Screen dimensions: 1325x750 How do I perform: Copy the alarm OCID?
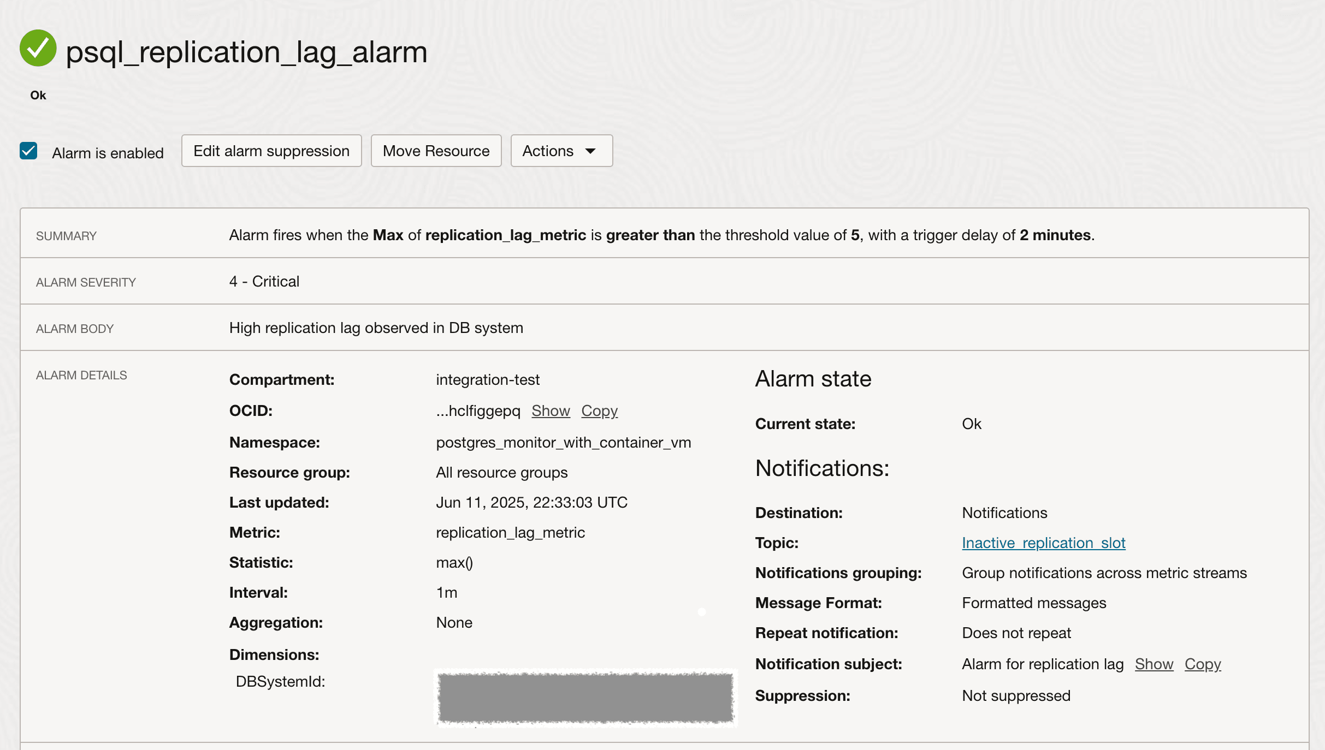point(599,411)
